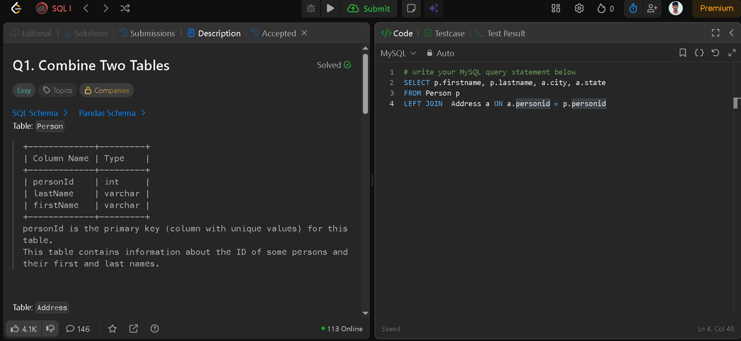The image size is (741, 341).
Task: Open the Test Result tab
Action: click(x=500, y=33)
